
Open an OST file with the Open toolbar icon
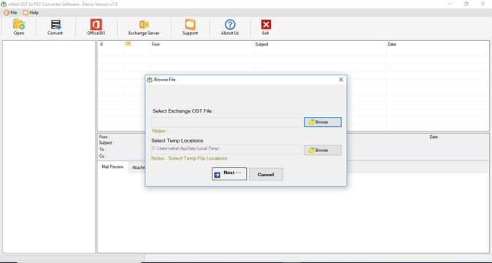[x=19, y=27]
